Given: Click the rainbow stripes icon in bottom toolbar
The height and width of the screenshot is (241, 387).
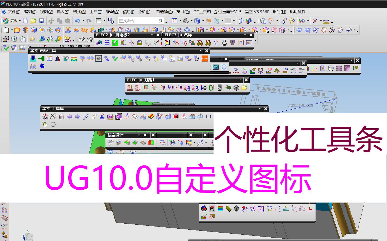Looking at the screenshot, I should click(220, 209).
